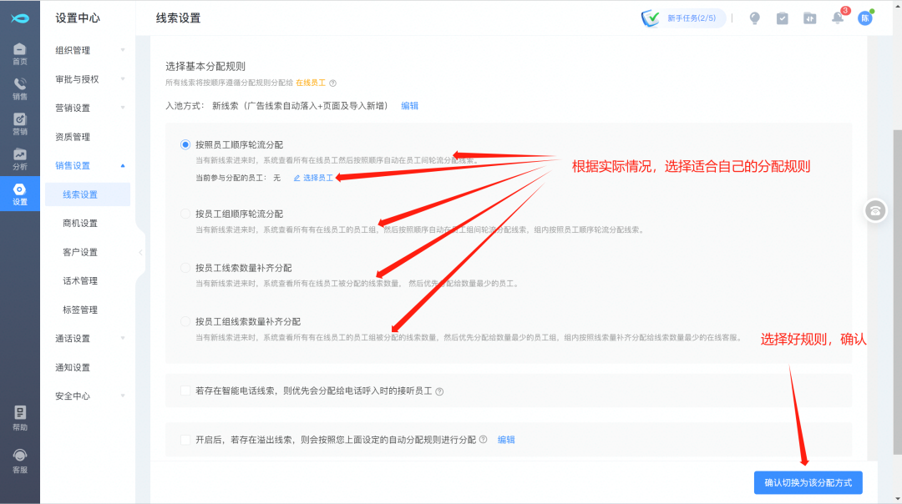Click the 选择员工 link
This screenshot has height=504, width=902.
point(313,178)
